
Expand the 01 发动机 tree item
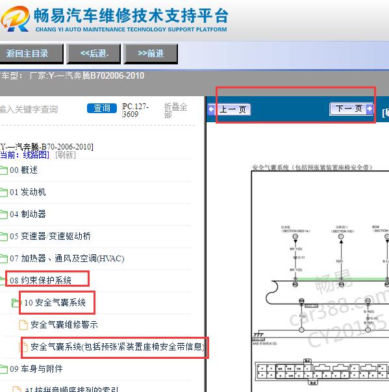pyautogui.click(x=28, y=192)
